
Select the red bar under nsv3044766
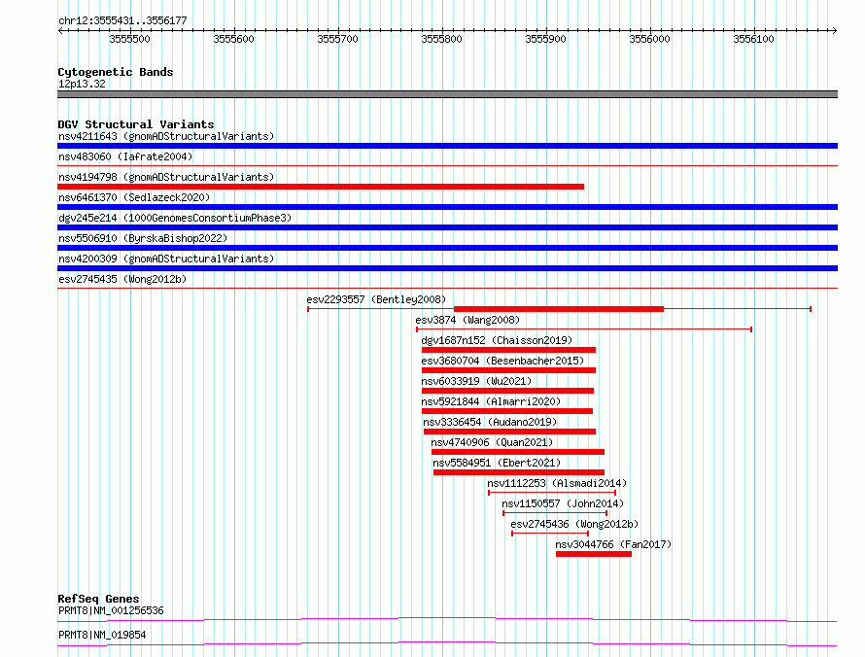click(x=594, y=554)
